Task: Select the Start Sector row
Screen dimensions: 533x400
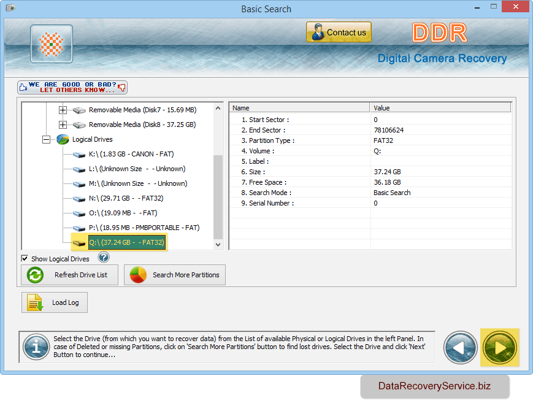Action: [x=370, y=120]
